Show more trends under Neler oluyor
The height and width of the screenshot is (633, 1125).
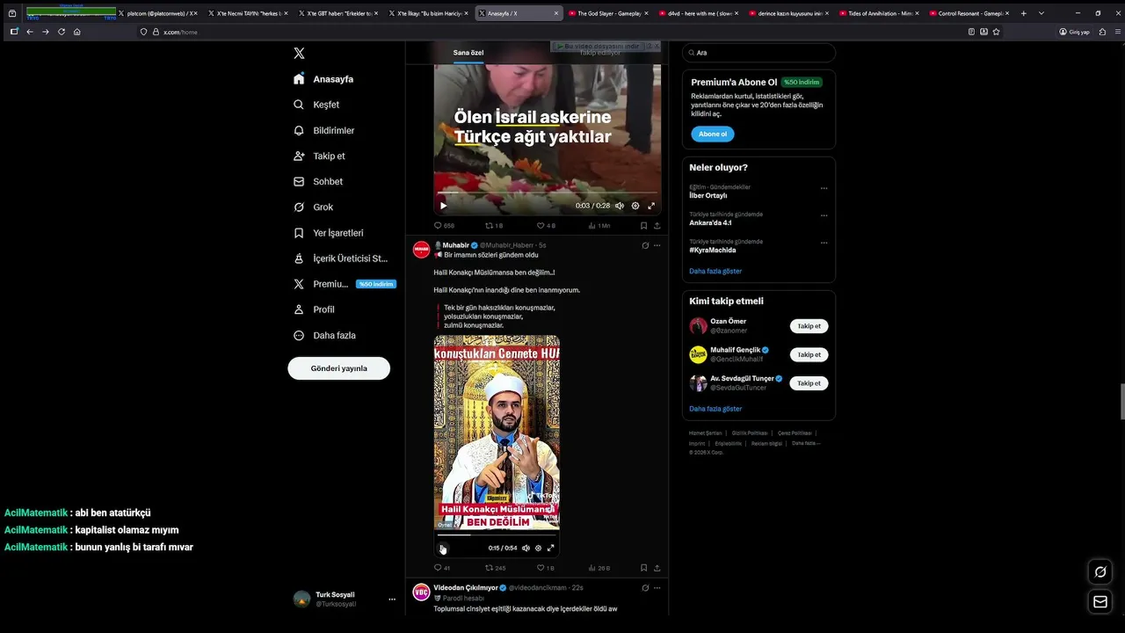pos(715,271)
